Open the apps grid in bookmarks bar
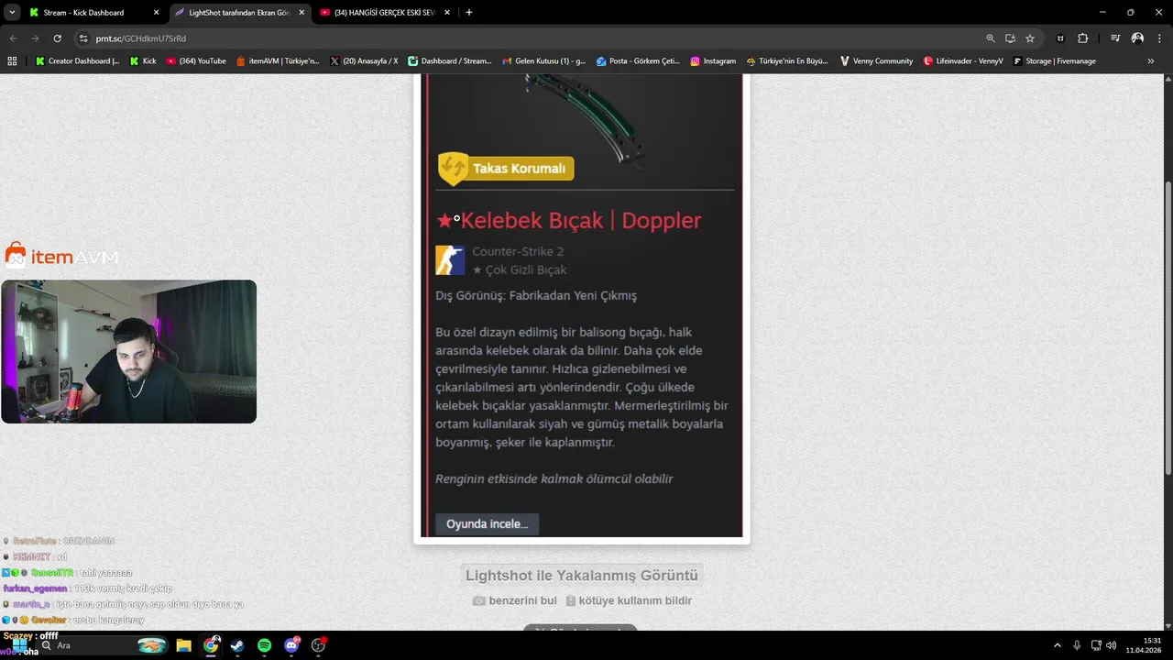The image size is (1173, 660). tap(12, 61)
